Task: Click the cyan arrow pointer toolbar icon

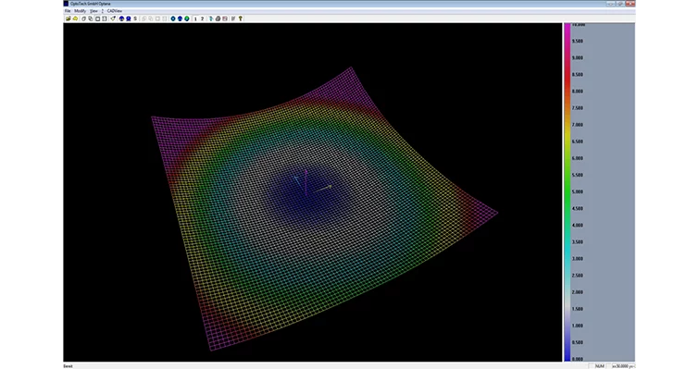Action: pyautogui.click(x=211, y=18)
